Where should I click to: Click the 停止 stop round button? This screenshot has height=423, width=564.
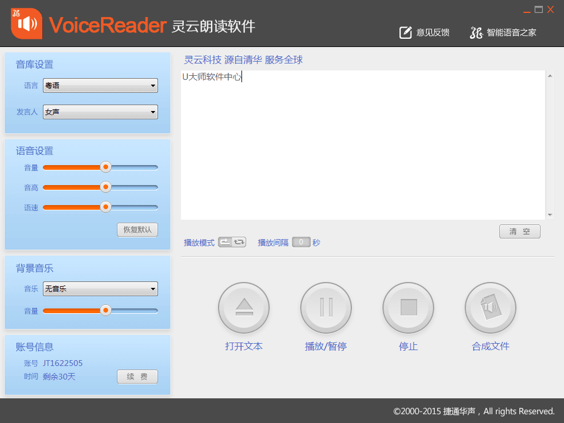point(408,308)
